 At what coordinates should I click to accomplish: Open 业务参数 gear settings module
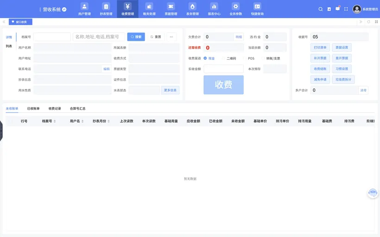(x=235, y=9)
